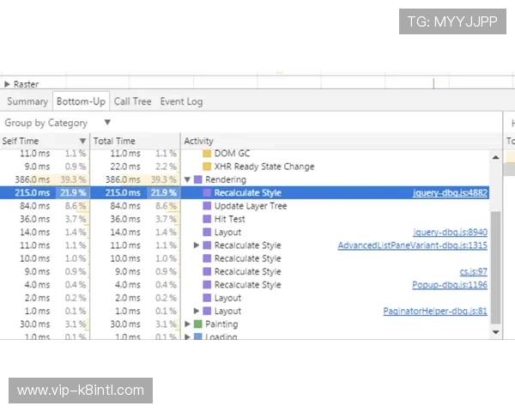Collapse the Rendering category

pos(188,180)
